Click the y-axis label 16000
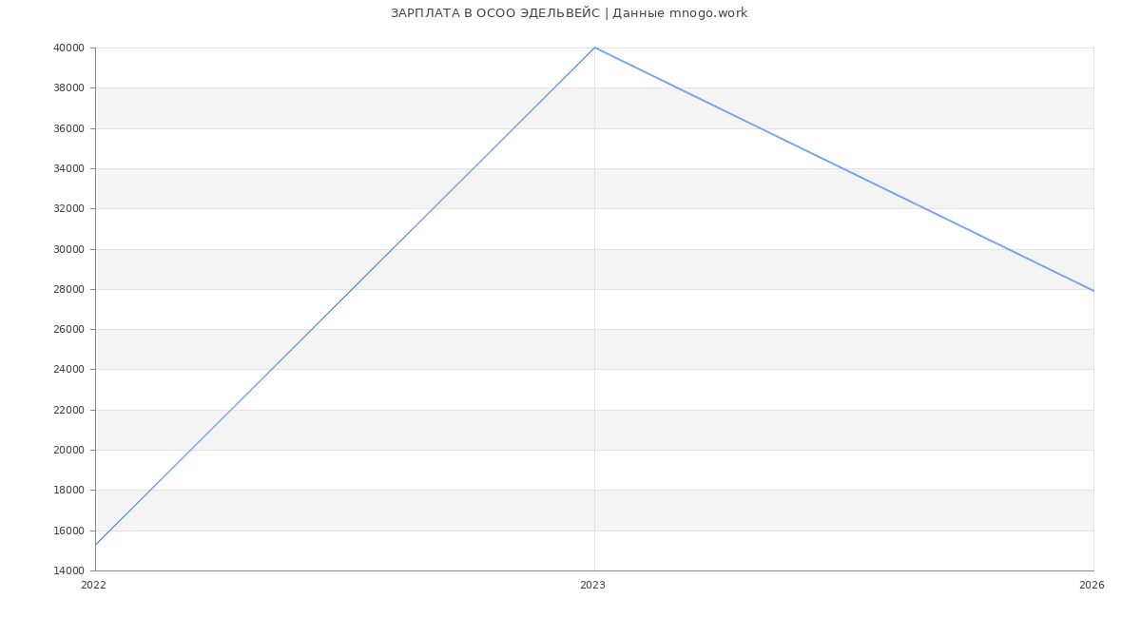 pos(70,531)
